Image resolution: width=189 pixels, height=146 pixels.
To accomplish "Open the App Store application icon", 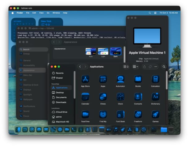I will (x=85, y=79).
